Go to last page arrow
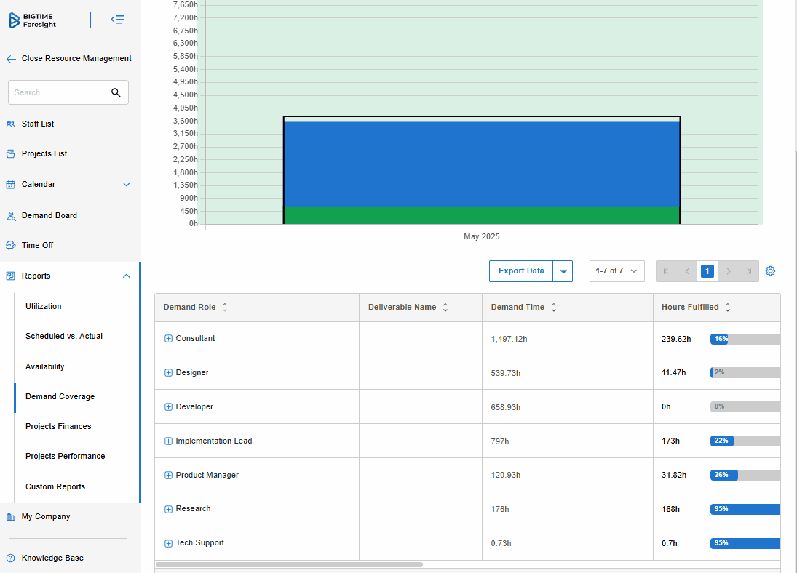797x573 pixels. 749,271
